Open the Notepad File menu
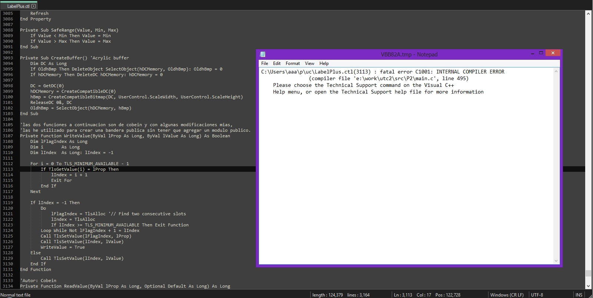The width and height of the screenshot is (593, 298). (x=265, y=63)
